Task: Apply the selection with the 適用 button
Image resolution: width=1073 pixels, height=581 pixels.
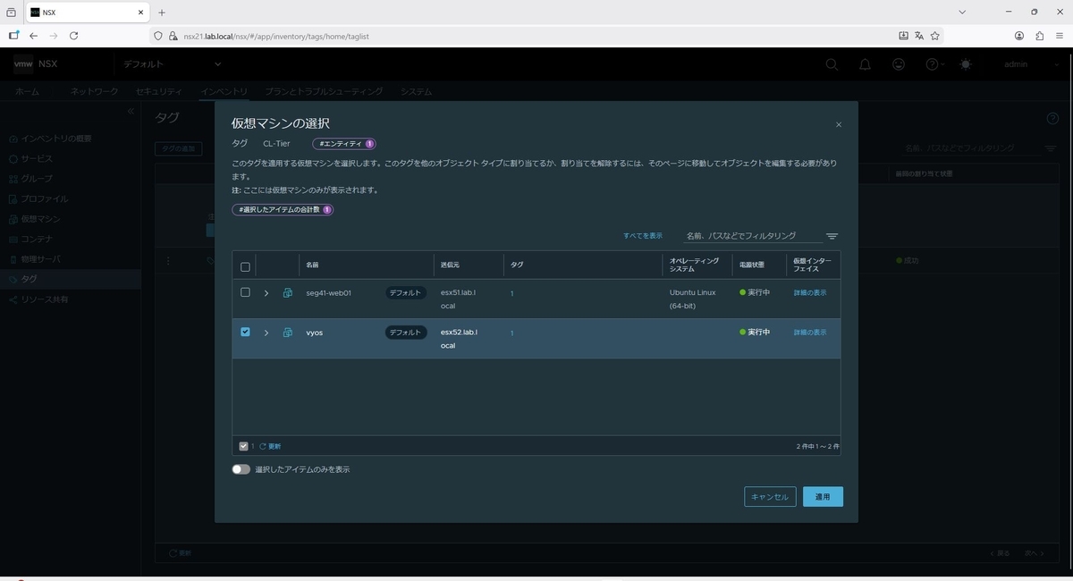Action: pos(823,497)
